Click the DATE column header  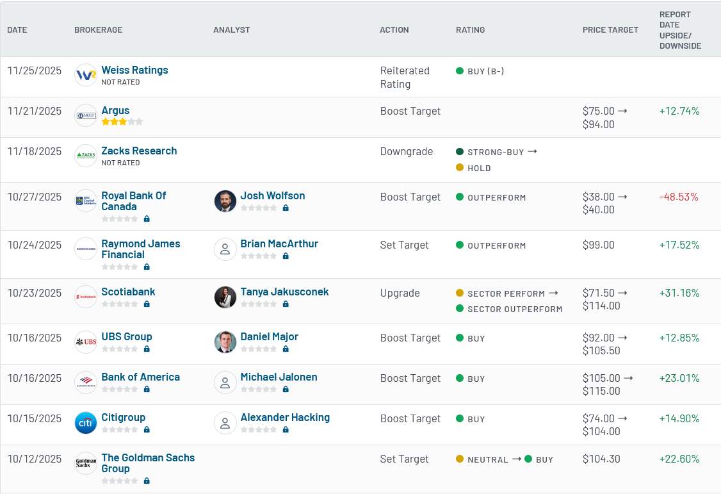17,30
